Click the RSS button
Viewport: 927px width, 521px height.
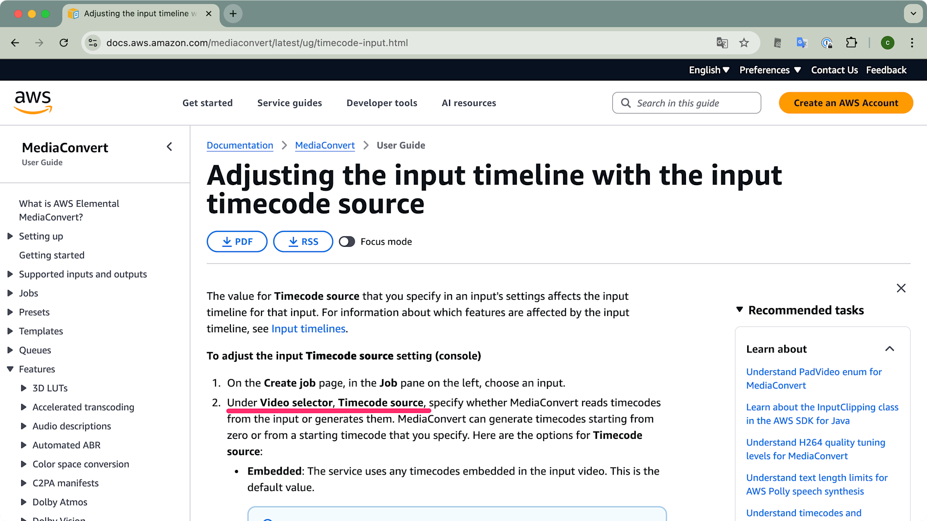(303, 242)
